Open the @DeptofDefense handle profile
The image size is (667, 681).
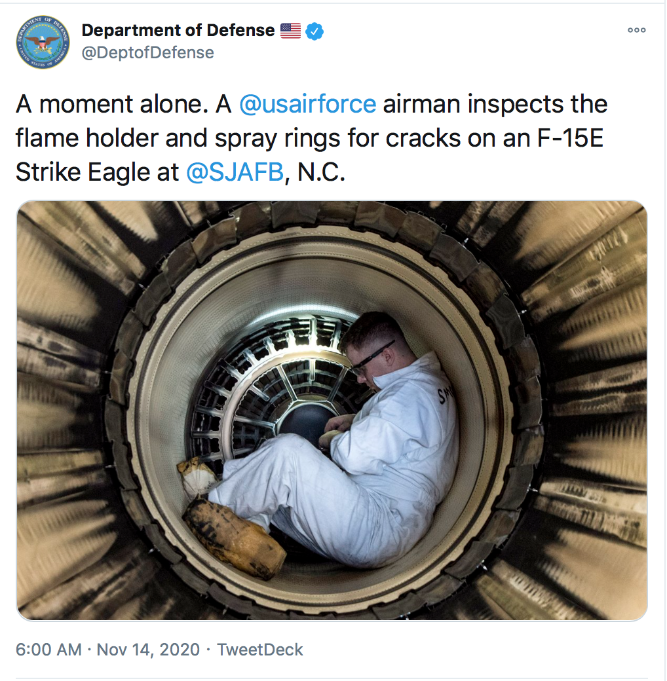click(147, 52)
